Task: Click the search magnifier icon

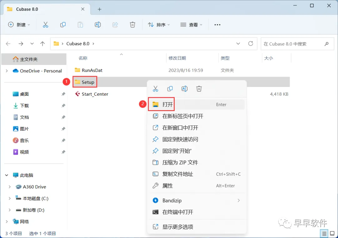Action: coord(326,44)
